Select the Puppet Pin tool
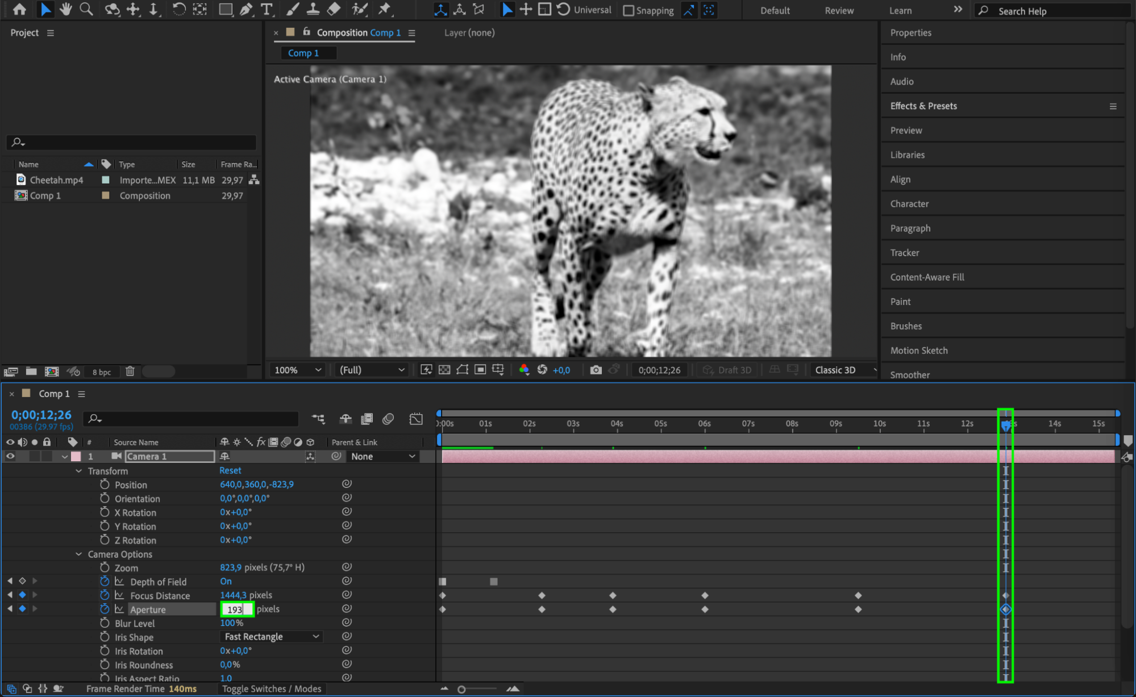Image resolution: width=1136 pixels, height=697 pixels. 385,9
